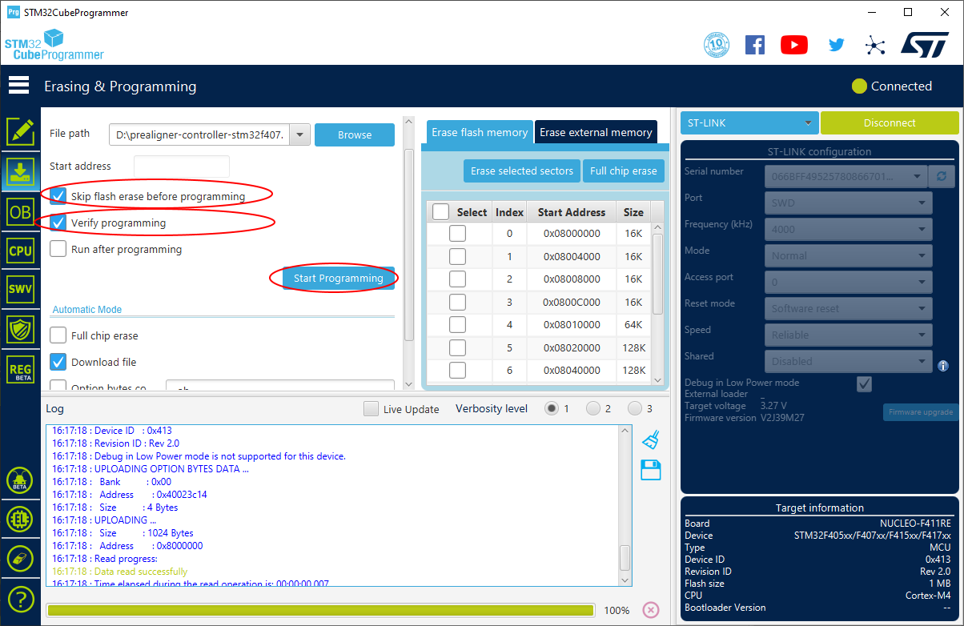Uncheck Skip flash erase before programming
This screenshot has width=964, height=626.
[58, 196]
